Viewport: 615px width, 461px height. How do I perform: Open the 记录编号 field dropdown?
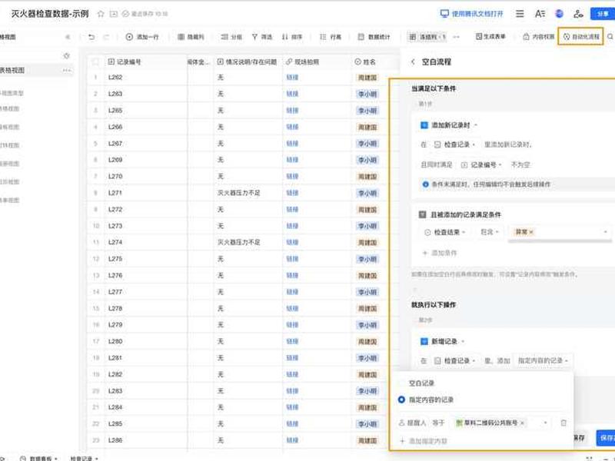[x=481, y=165]
